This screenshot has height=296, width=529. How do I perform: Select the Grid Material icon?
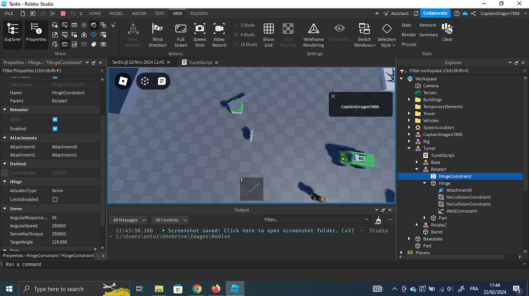coord(288,29)
